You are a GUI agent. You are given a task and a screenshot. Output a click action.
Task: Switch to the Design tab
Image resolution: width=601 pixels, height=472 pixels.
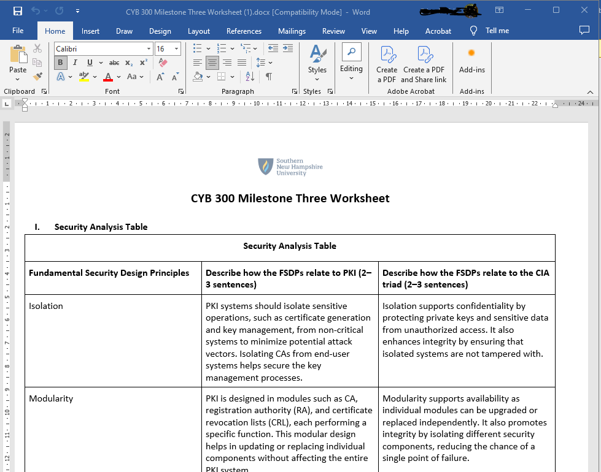[160, 31]
